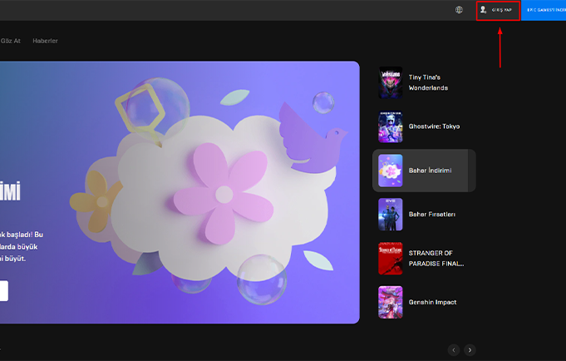
Task: Click Ghostwire: Tokyo cover thumbnail
Action: pyautogui.click(x=391, y=126)
